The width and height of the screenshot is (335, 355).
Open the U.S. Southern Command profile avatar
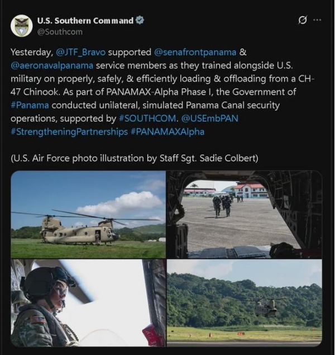(x=21, y=26)
